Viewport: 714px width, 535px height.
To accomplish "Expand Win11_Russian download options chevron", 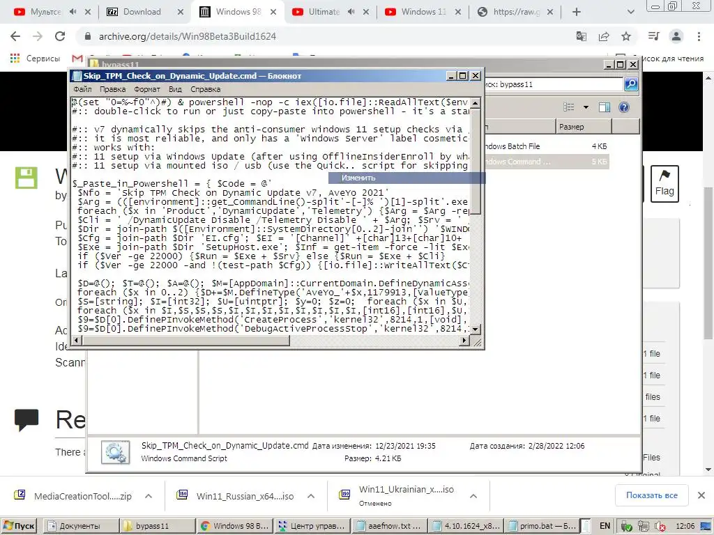I will pos(311,496).
